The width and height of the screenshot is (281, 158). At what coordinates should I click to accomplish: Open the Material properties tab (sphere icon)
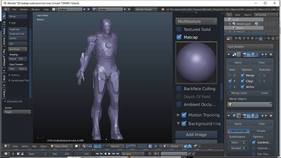tap(269, 39)
